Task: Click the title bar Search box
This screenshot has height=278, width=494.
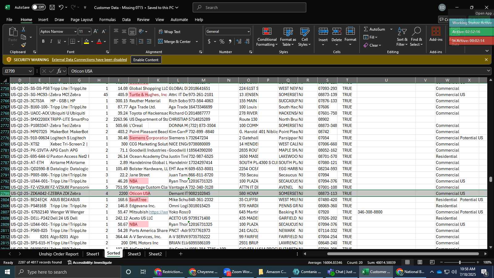Action: pos(249,7)
